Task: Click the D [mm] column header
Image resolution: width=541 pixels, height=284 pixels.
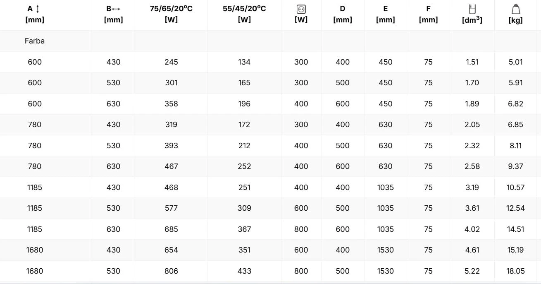Action: tap(343, 14)
